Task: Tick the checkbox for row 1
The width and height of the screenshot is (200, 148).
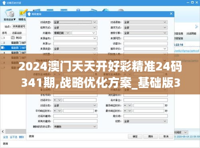Action: tap(2, 38)
